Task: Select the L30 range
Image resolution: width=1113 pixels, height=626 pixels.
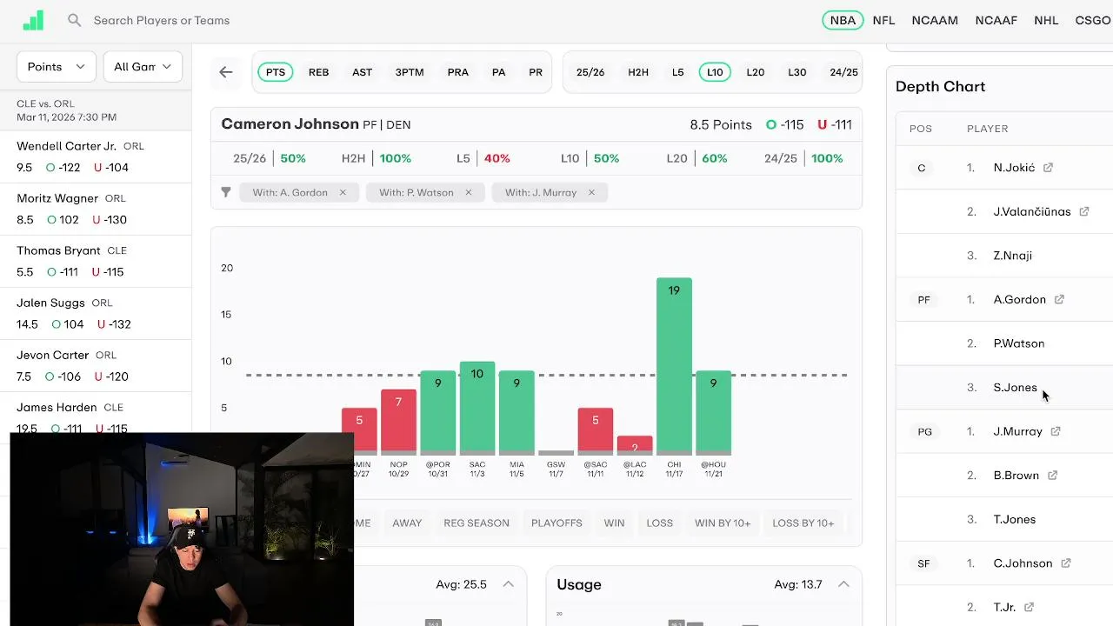Action: (x=797, y=72)
